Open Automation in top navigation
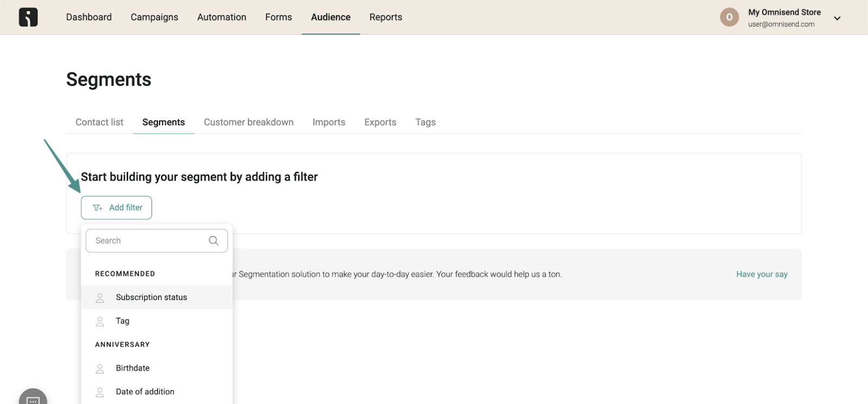 222,17
